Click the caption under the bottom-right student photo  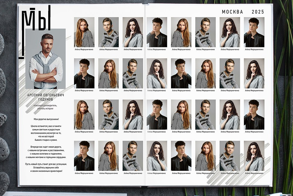point(254,173)
